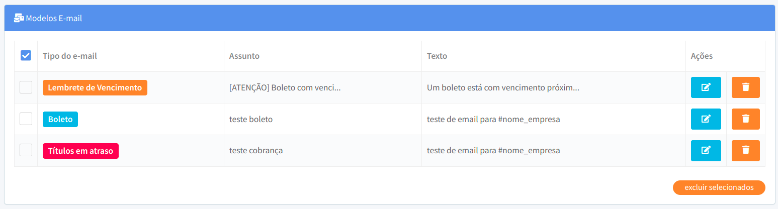Image resolution: width=778 pixels, height=209 pixels.
Task: Click the Assunto column header
Action: pos(244,56)
